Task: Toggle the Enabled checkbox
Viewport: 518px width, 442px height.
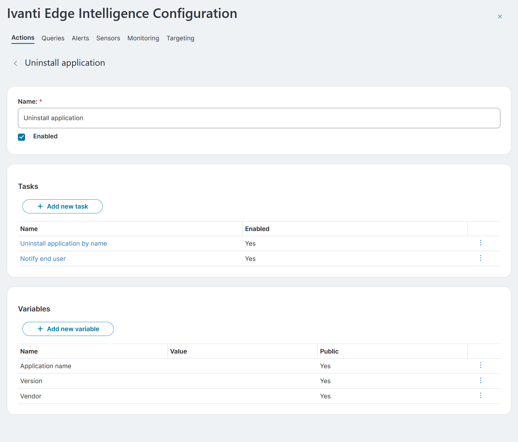Action: click(22, 137)
